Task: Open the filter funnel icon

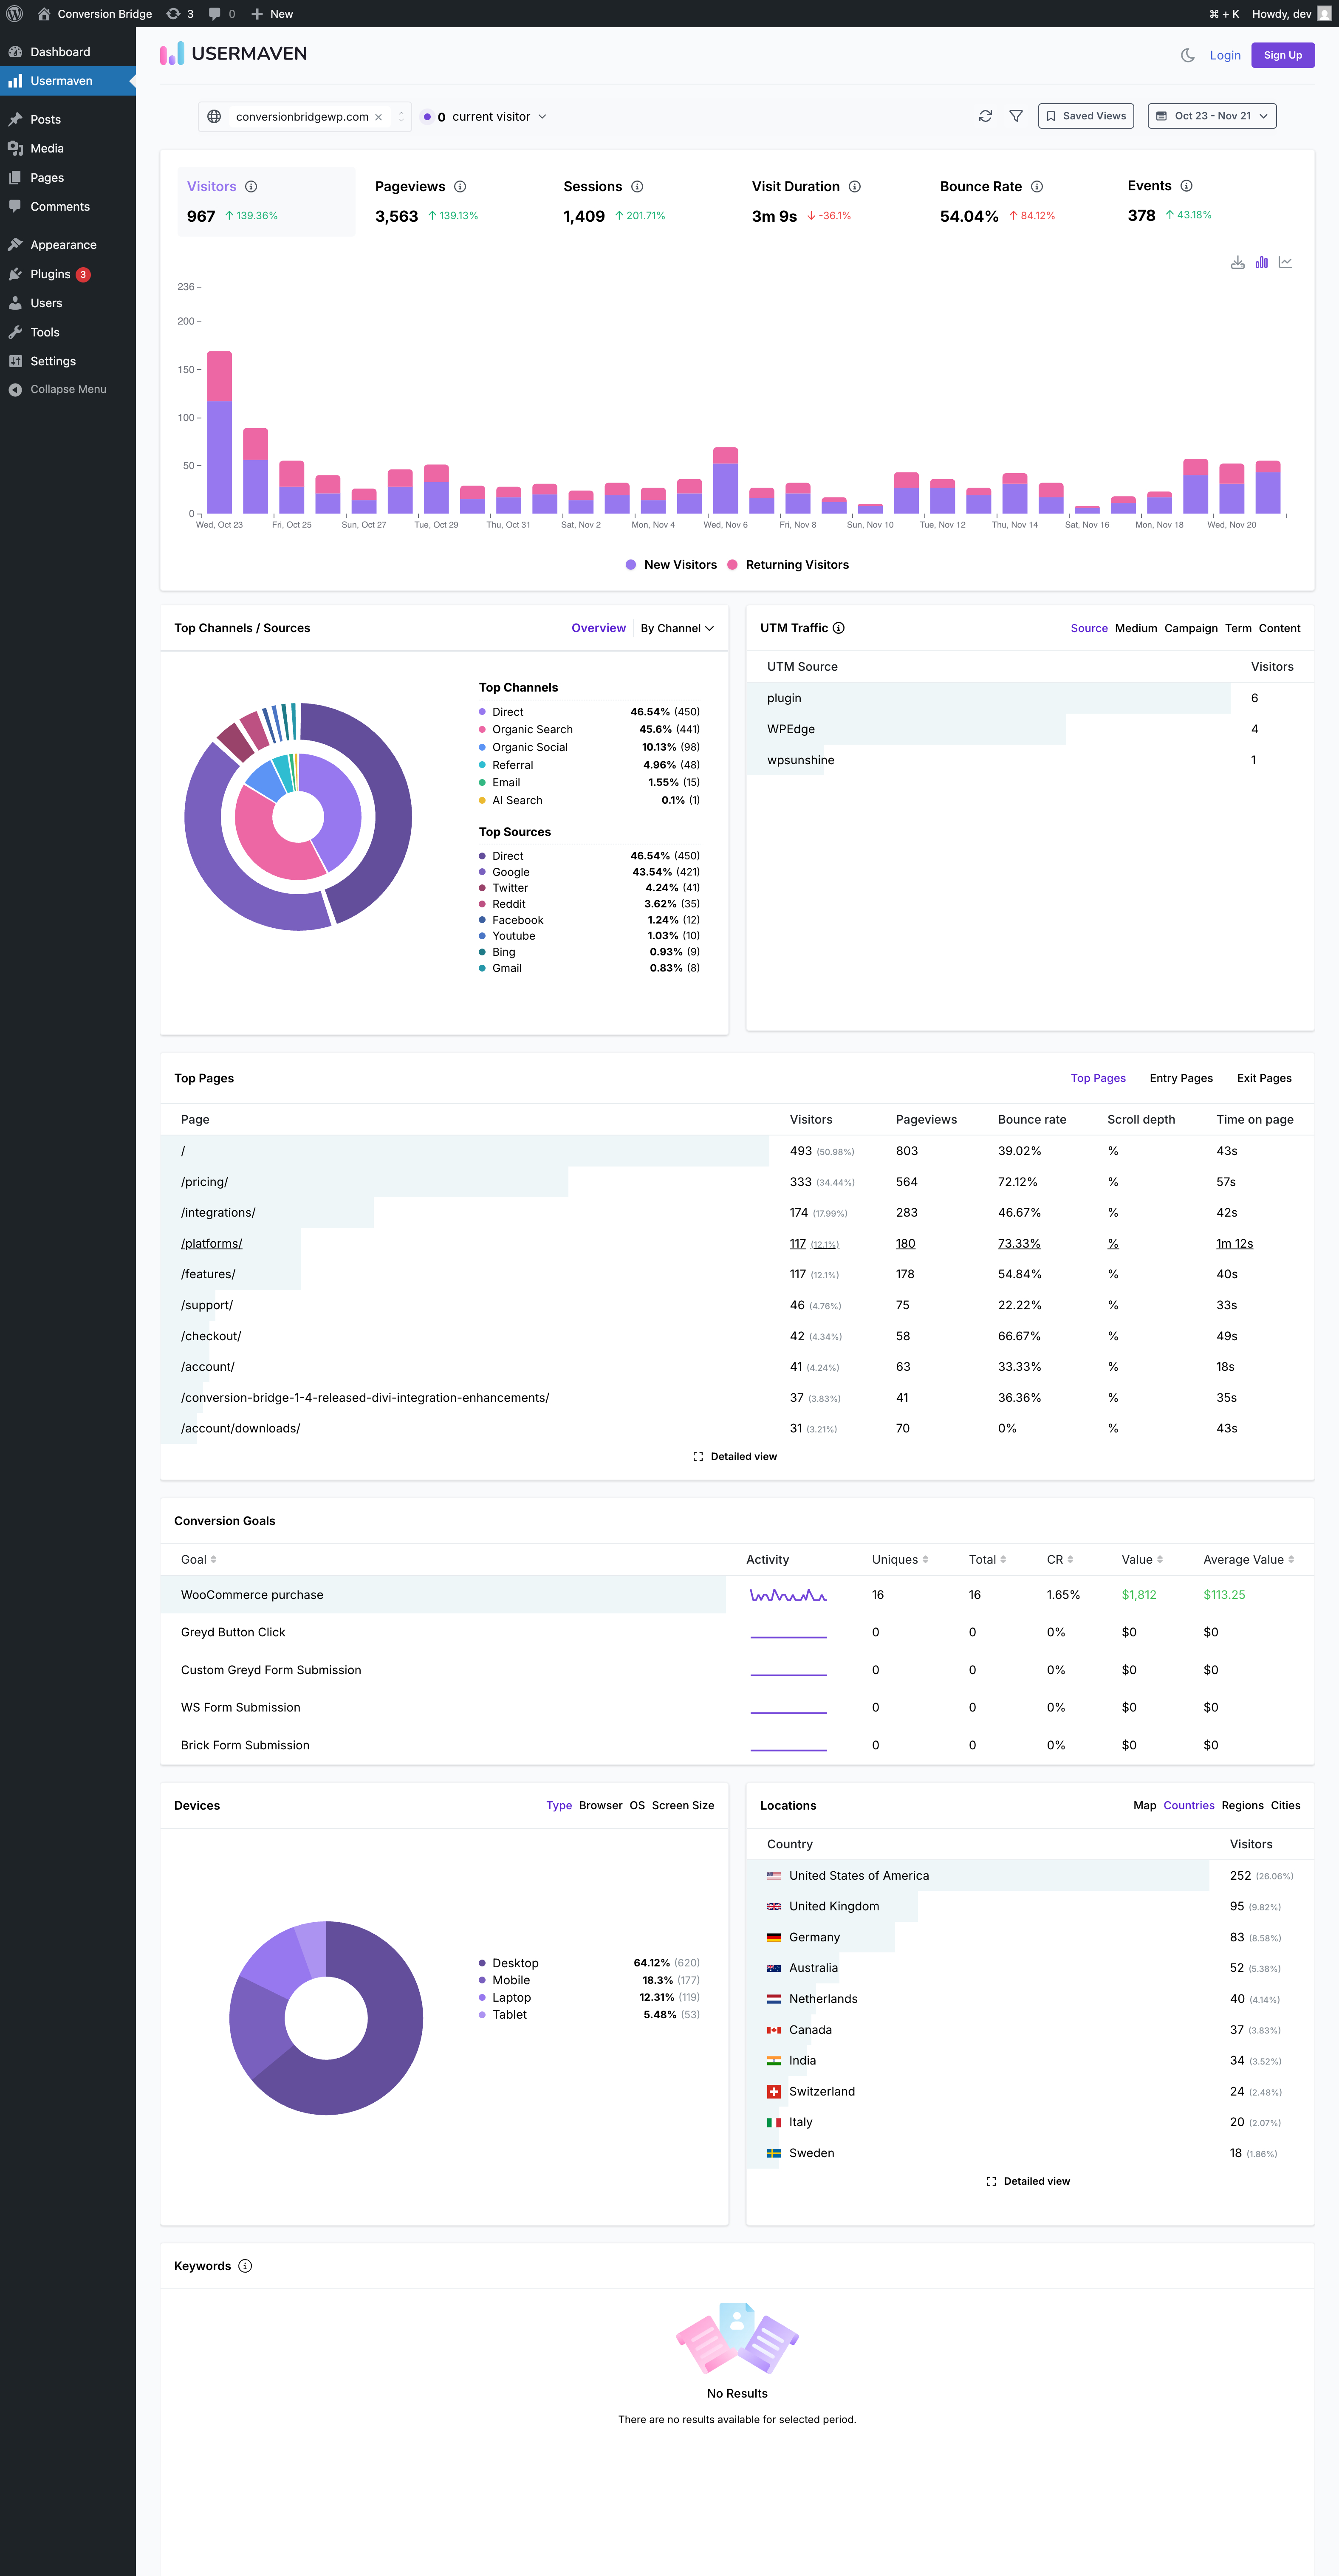Action: coord(1016,116)
